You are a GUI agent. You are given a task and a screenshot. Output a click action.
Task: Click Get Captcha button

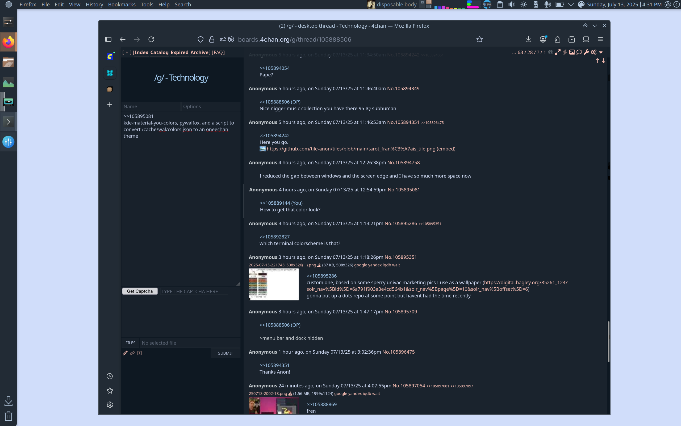coord(140,291)
